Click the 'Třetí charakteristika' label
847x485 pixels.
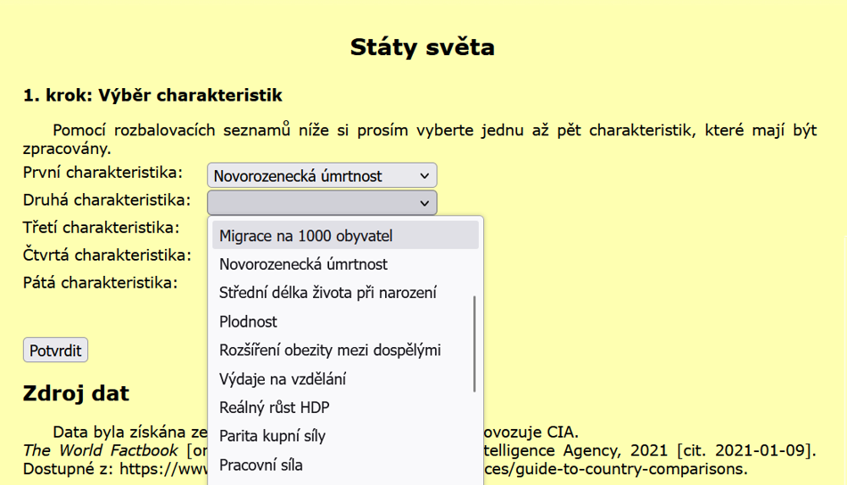click(101, 228)
